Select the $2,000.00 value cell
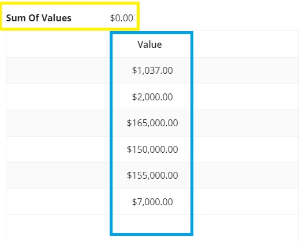 pos(152,97)
